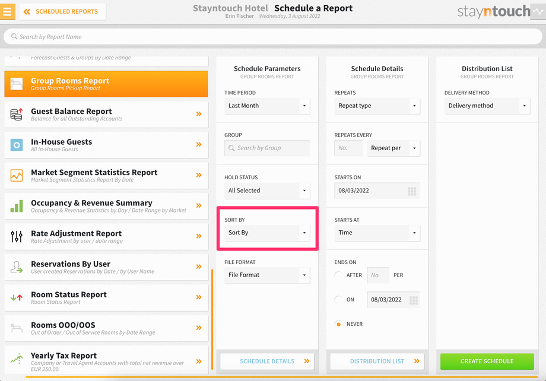The height and width of the screenshot is (381, 546).
Task: Select the Ends On AFTER radio button
Action: (338, 275)
